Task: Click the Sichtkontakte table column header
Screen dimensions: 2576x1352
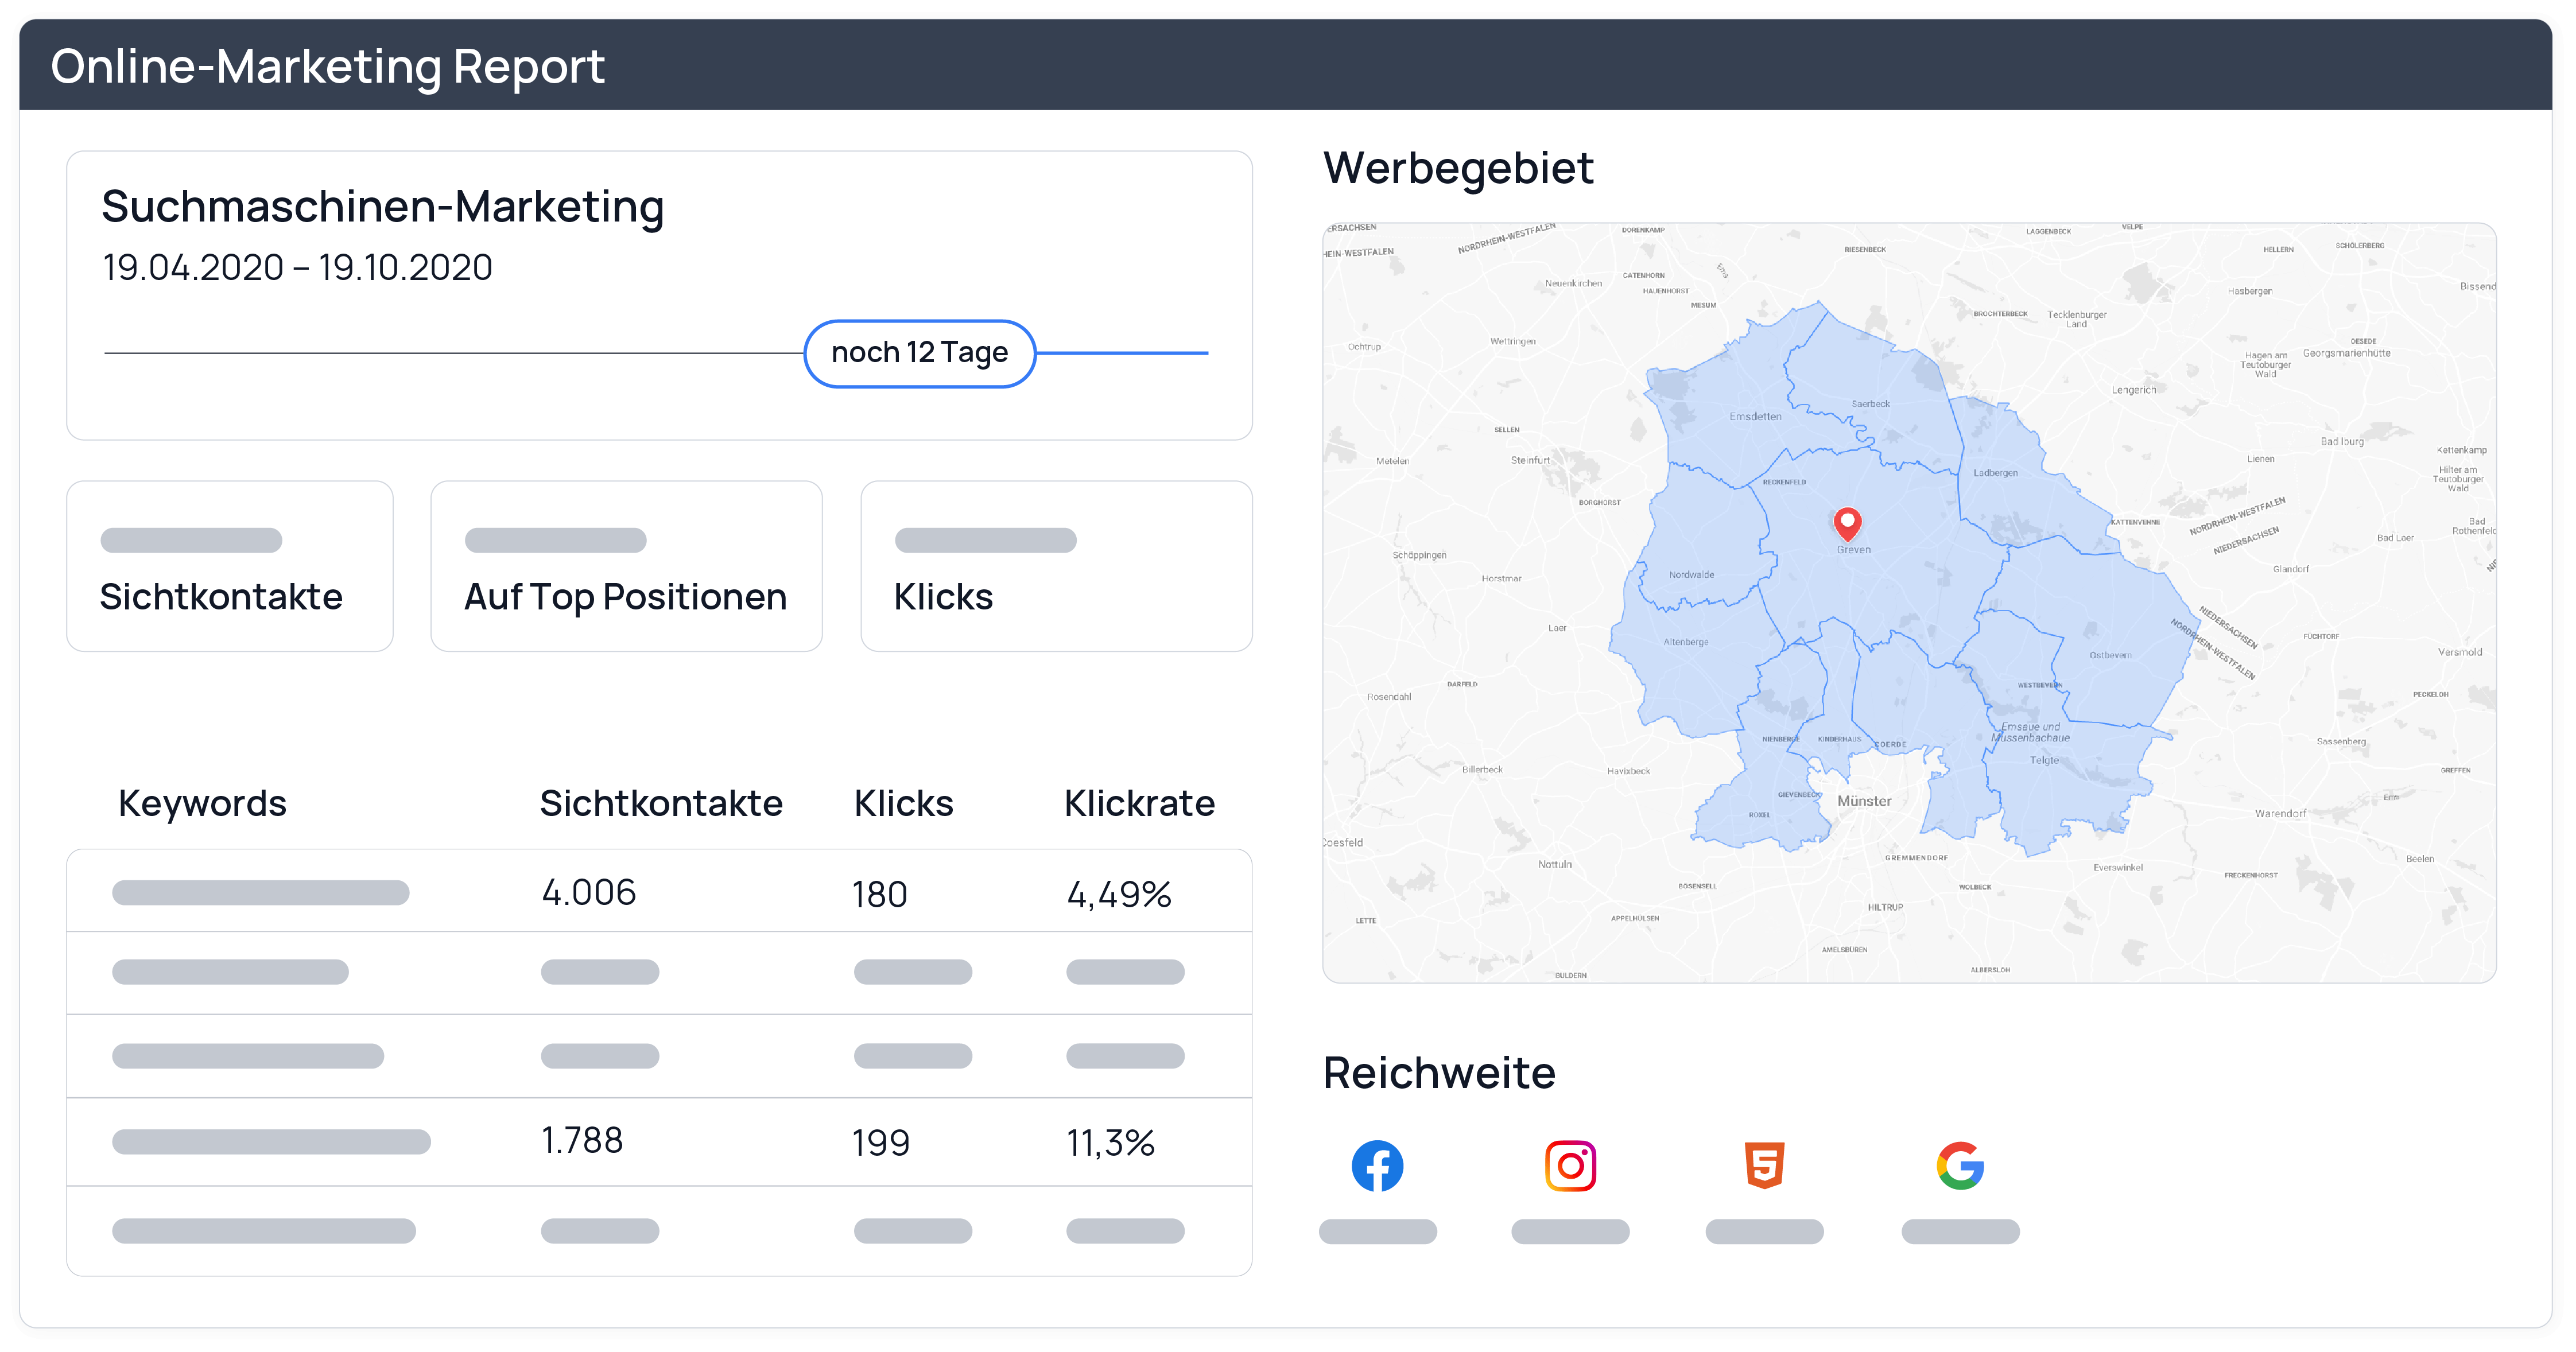Action: [661, 803]
